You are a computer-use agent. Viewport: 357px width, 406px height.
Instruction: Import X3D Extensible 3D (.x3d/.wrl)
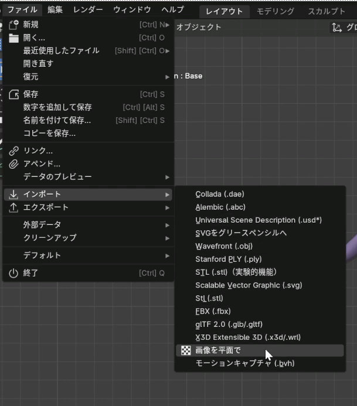point(260,337)
